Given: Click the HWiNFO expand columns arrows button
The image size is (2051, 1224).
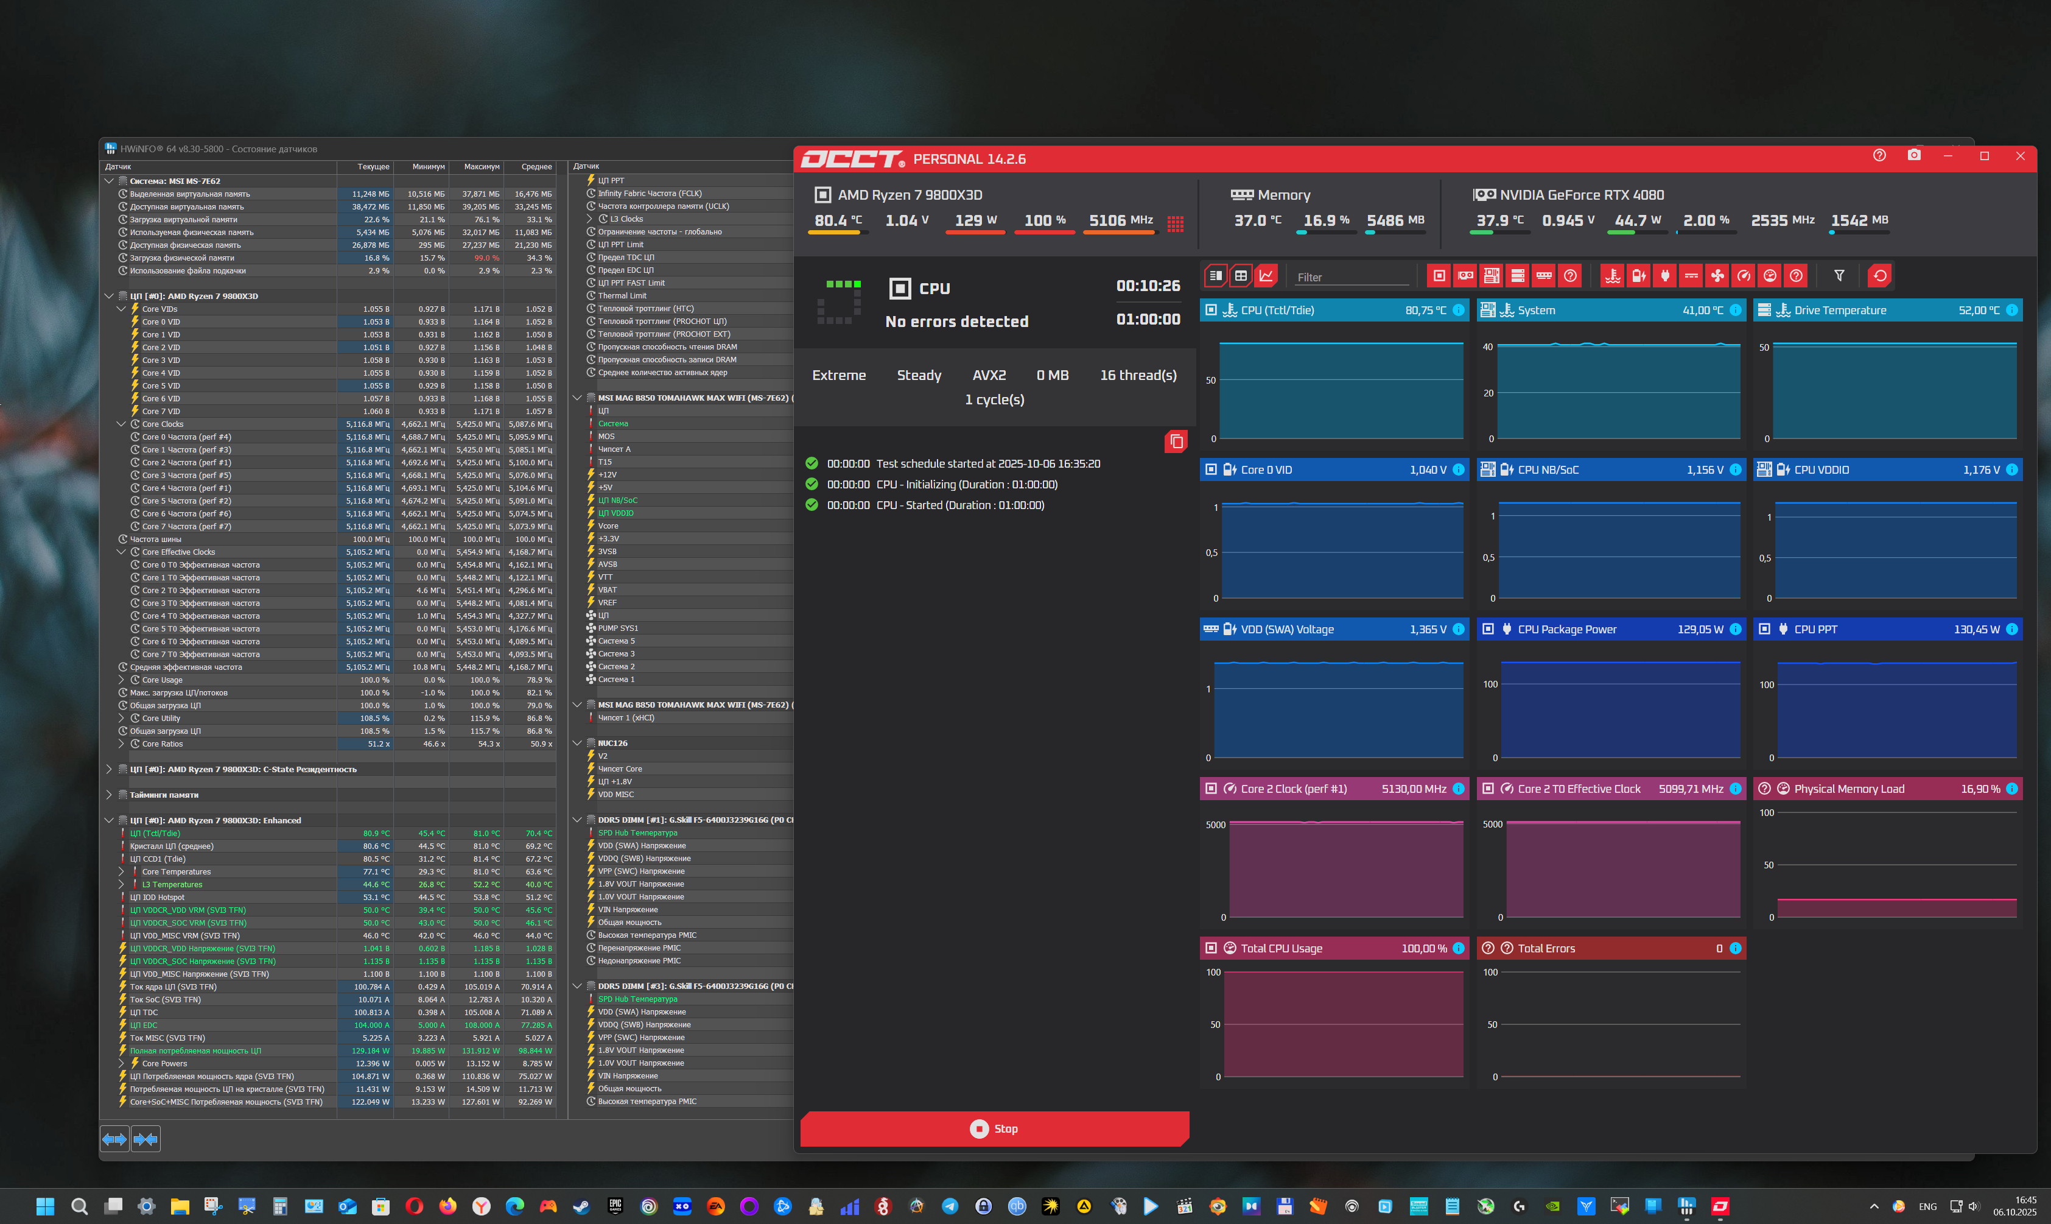Looking at the screenshot, I should point(114,1139).
